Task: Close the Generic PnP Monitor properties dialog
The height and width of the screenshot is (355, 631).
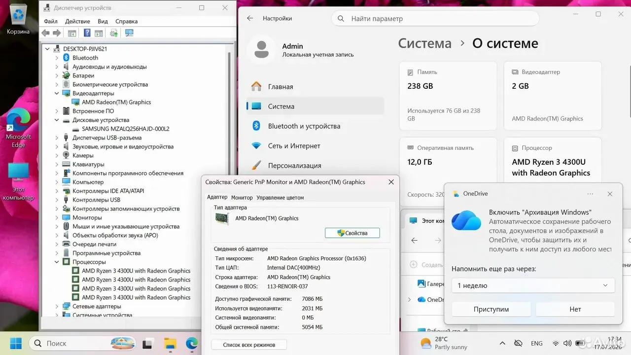Action: click(391, 182)
